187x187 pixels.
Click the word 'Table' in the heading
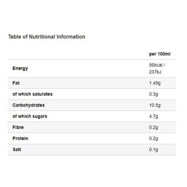point(14,37)
